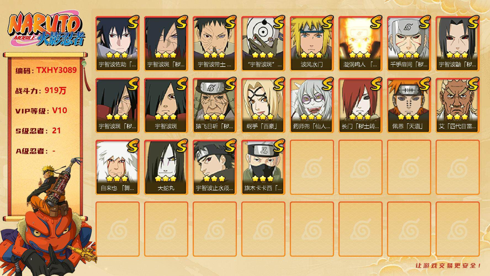Click the account code TXHY3089 text

(x=57, y=70)
